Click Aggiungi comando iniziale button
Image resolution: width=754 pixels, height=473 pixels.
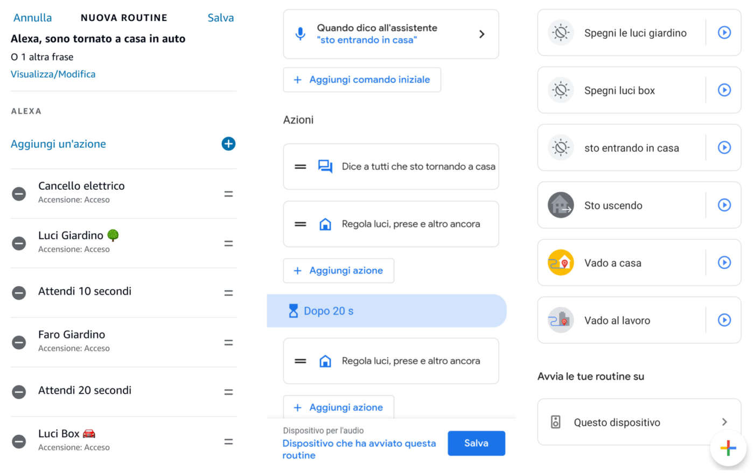(362, 80)
